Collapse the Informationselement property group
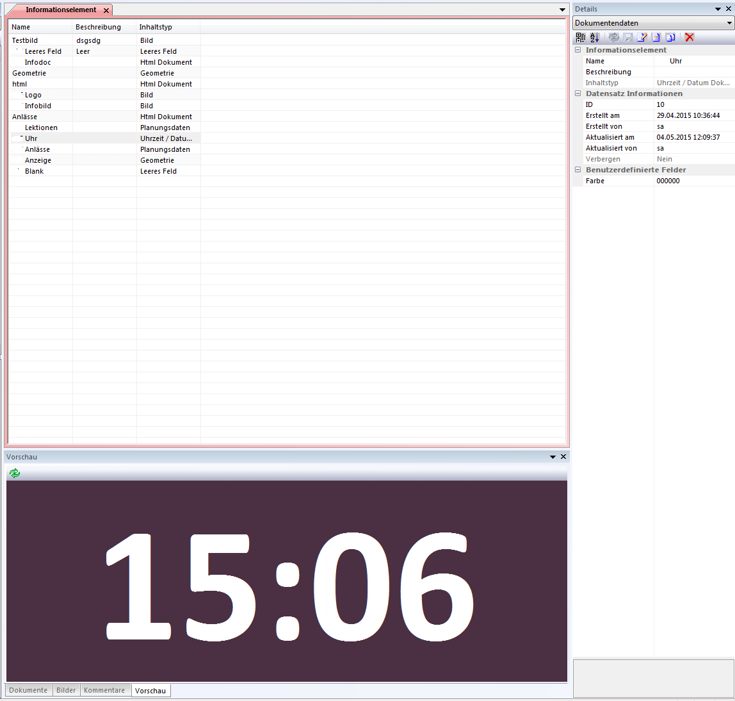 click(578, 50)
